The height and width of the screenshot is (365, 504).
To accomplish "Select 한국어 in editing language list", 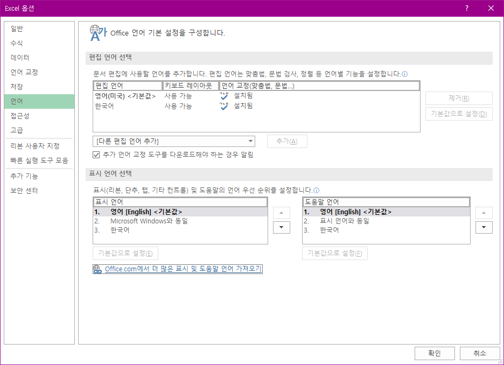I will pos(256,106).
